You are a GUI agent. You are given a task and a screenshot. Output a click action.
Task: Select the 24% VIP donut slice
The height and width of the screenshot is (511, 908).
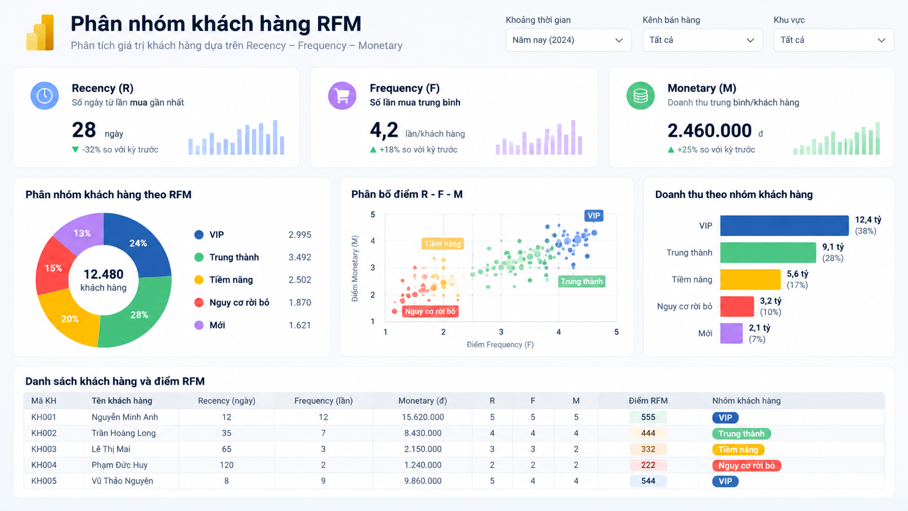click(139, 243)
